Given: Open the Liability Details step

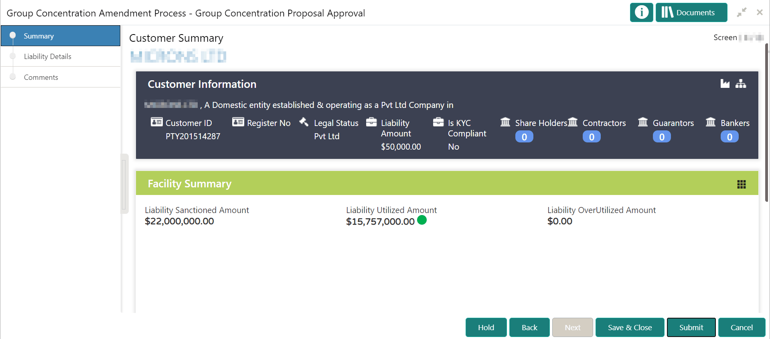Looking at the screenshot, I should click(x=47, y=56).
